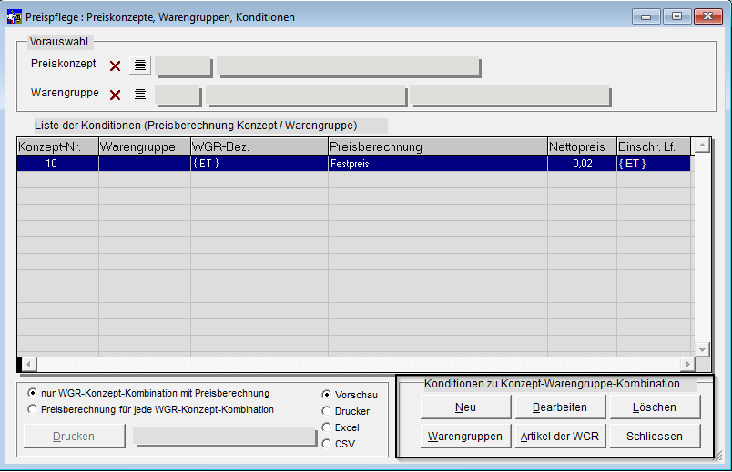Click the WGR-Bez. column header
732x472 pixels.
[x=259, y=146]
